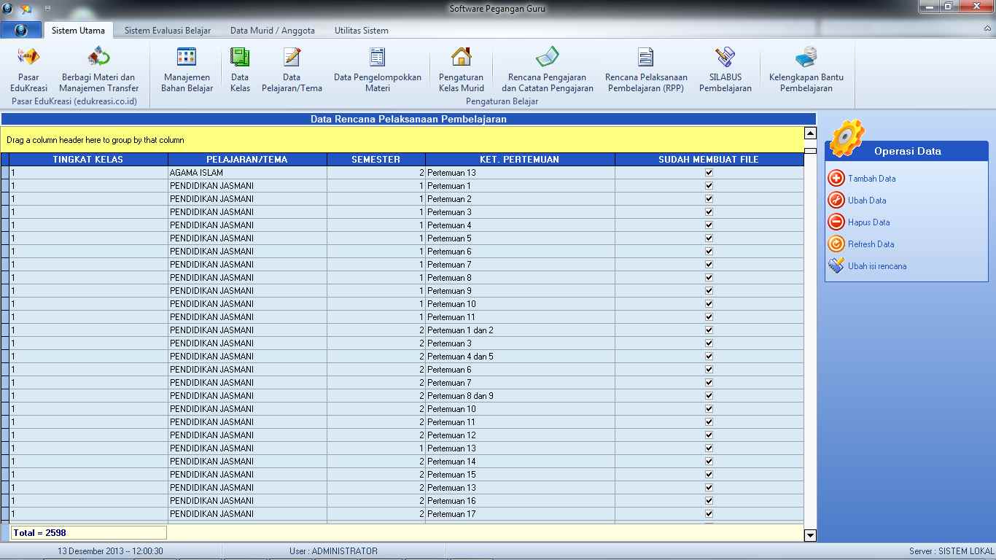Open Data Pengelompokkan Materi
The width and height of the screenshot is (996, 560).
377,69
